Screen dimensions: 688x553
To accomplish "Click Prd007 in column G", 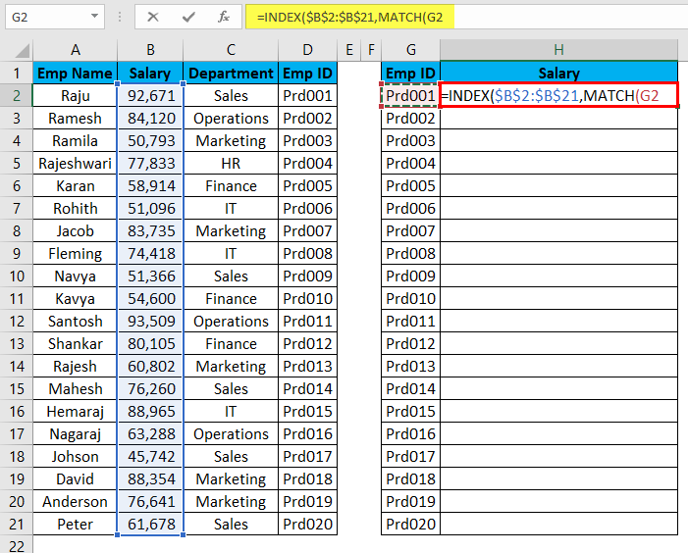I will pyautogui.click(x=410, y=231).
